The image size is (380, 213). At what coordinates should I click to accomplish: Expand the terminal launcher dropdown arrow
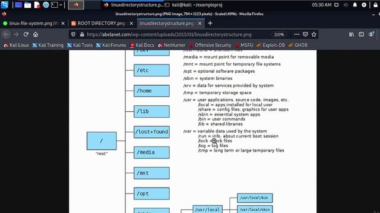[61, 5]
